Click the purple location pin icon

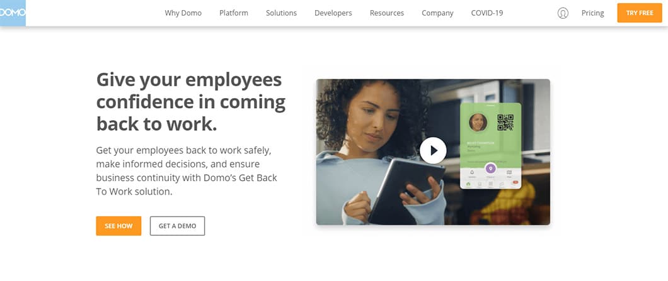tap(491, 168)
